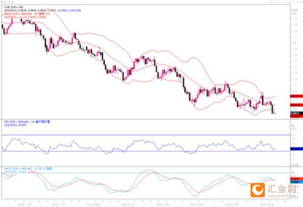Select the MACD indicator label

(28, 169)
